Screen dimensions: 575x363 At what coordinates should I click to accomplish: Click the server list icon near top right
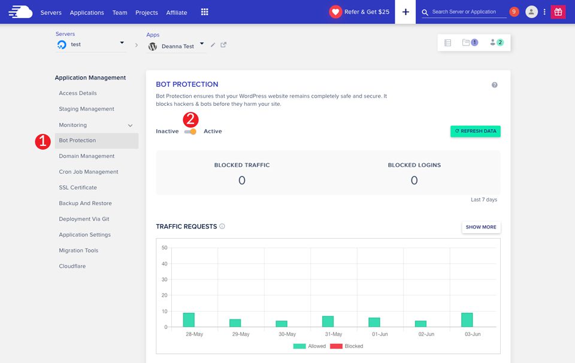click(448, 42)
